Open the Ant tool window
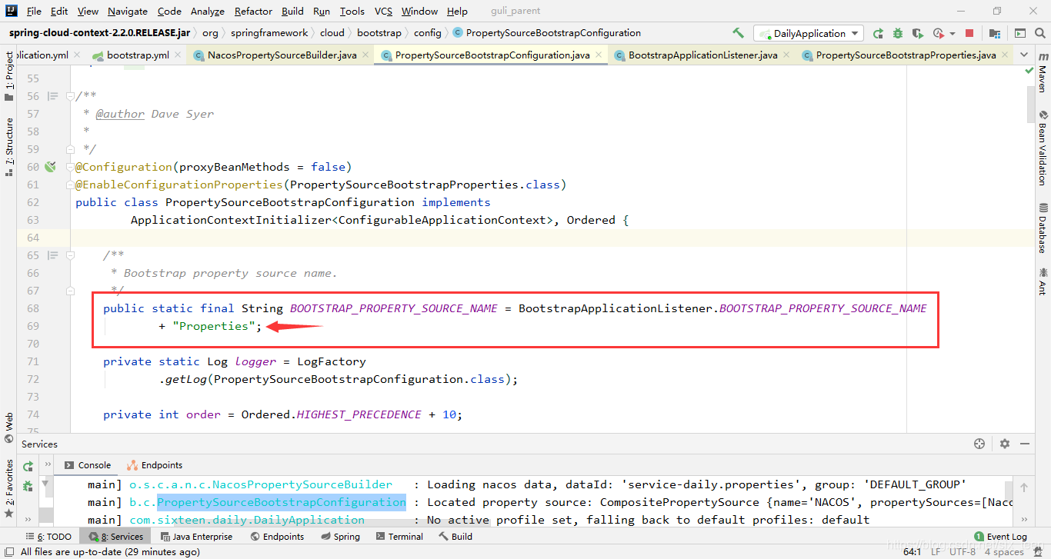Viewport: 1051px width, 559px height. (1043, 281)
